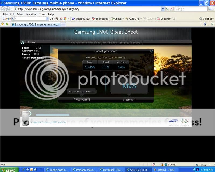Click the search magnifier button beside Google box

tap(210, 9)
